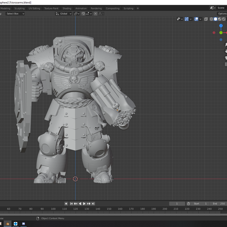The height and width of the screenshot is (227, 227).
Task: Play the animation forward
Action: 84,204
